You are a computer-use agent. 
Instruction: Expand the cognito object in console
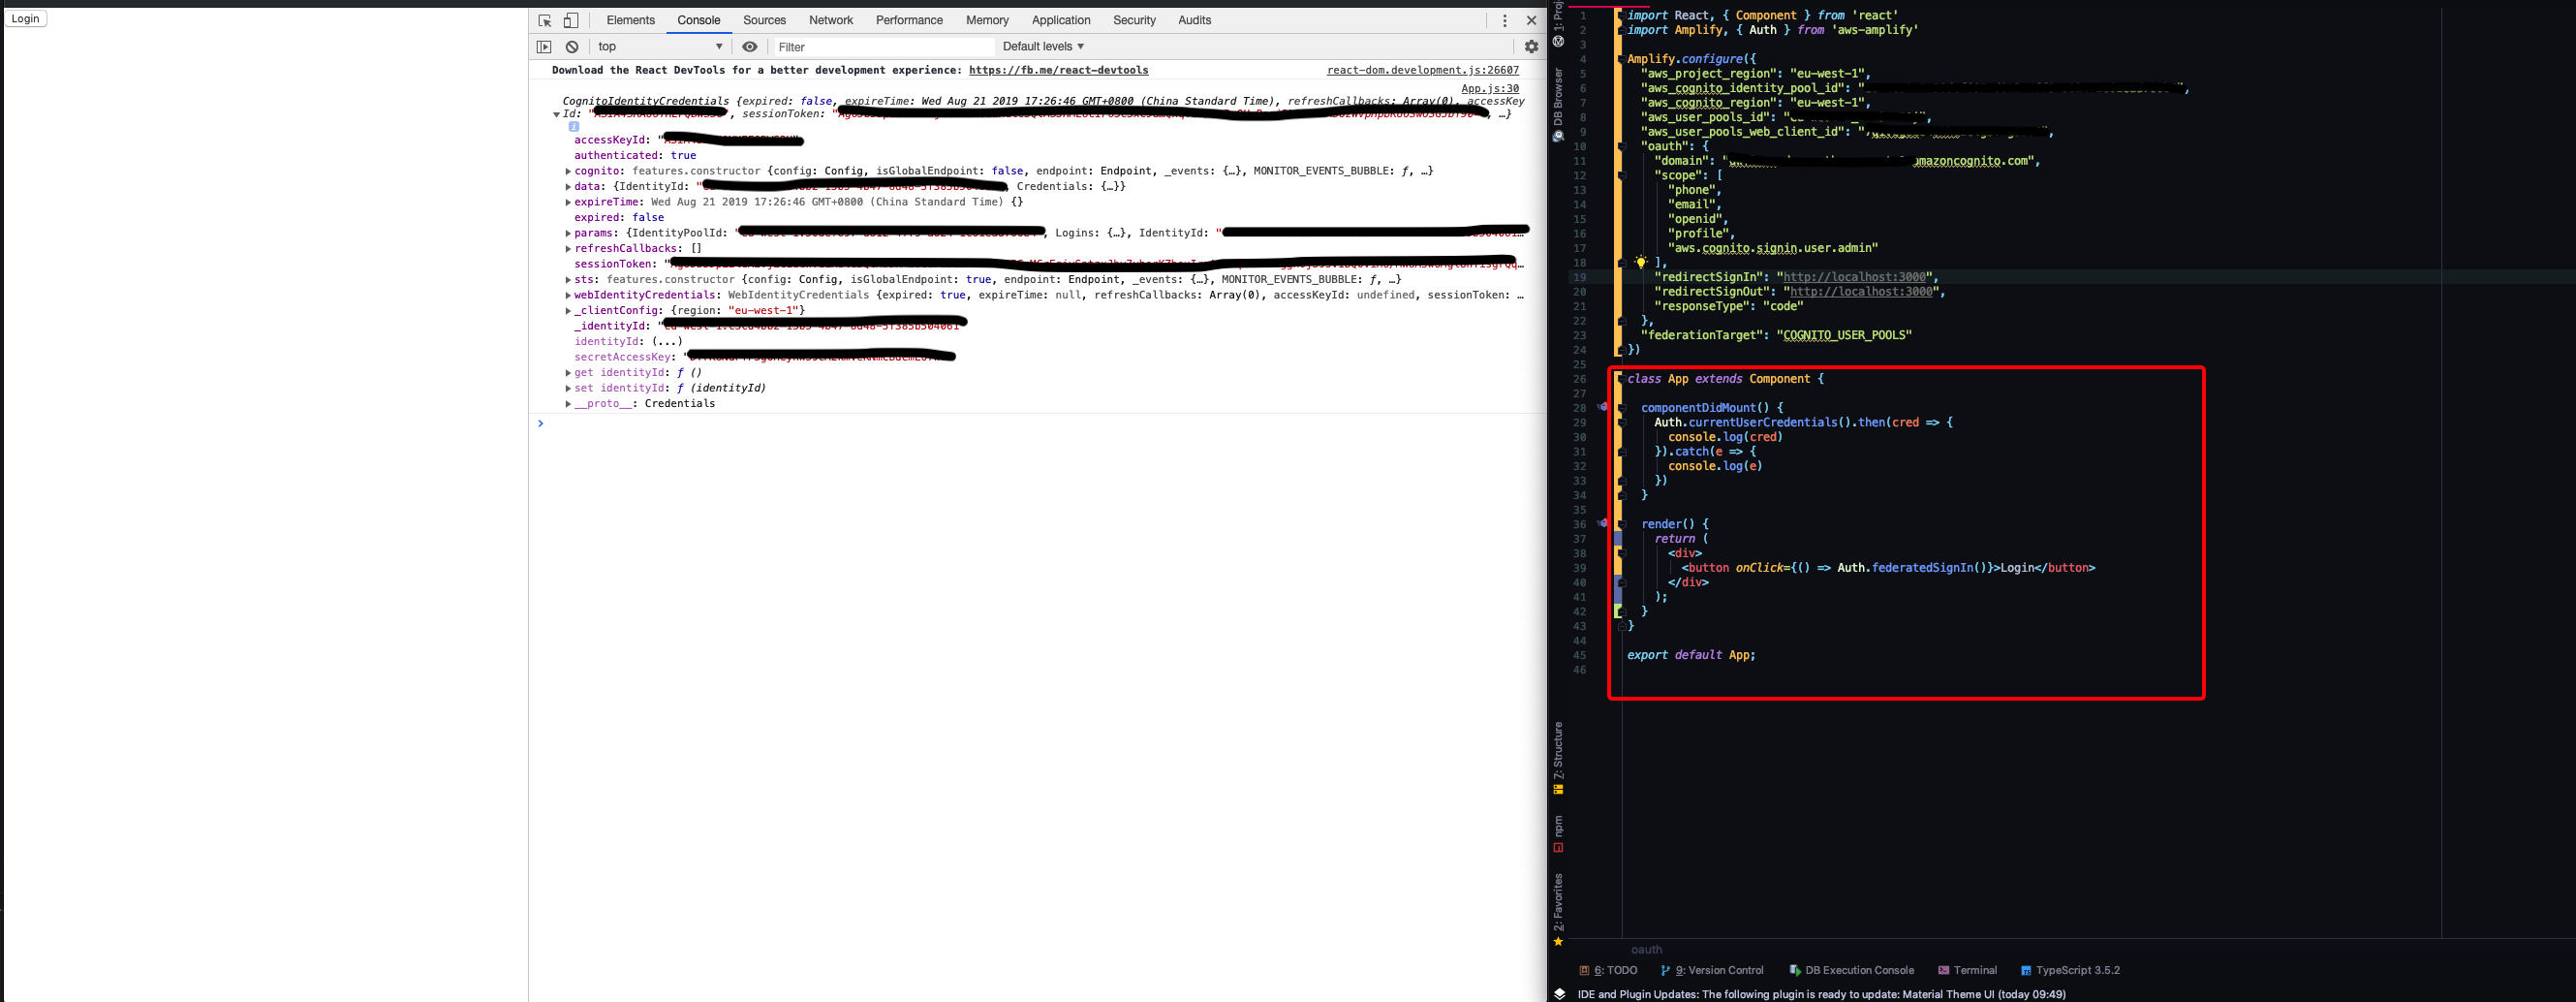tap(568, 170)
